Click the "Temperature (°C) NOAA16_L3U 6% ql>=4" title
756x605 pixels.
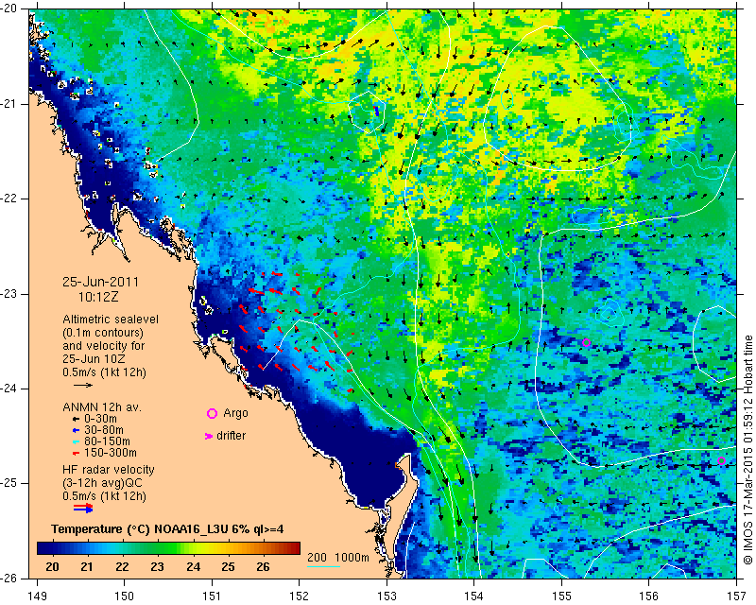pyautogui.click(x=167, y=529)
